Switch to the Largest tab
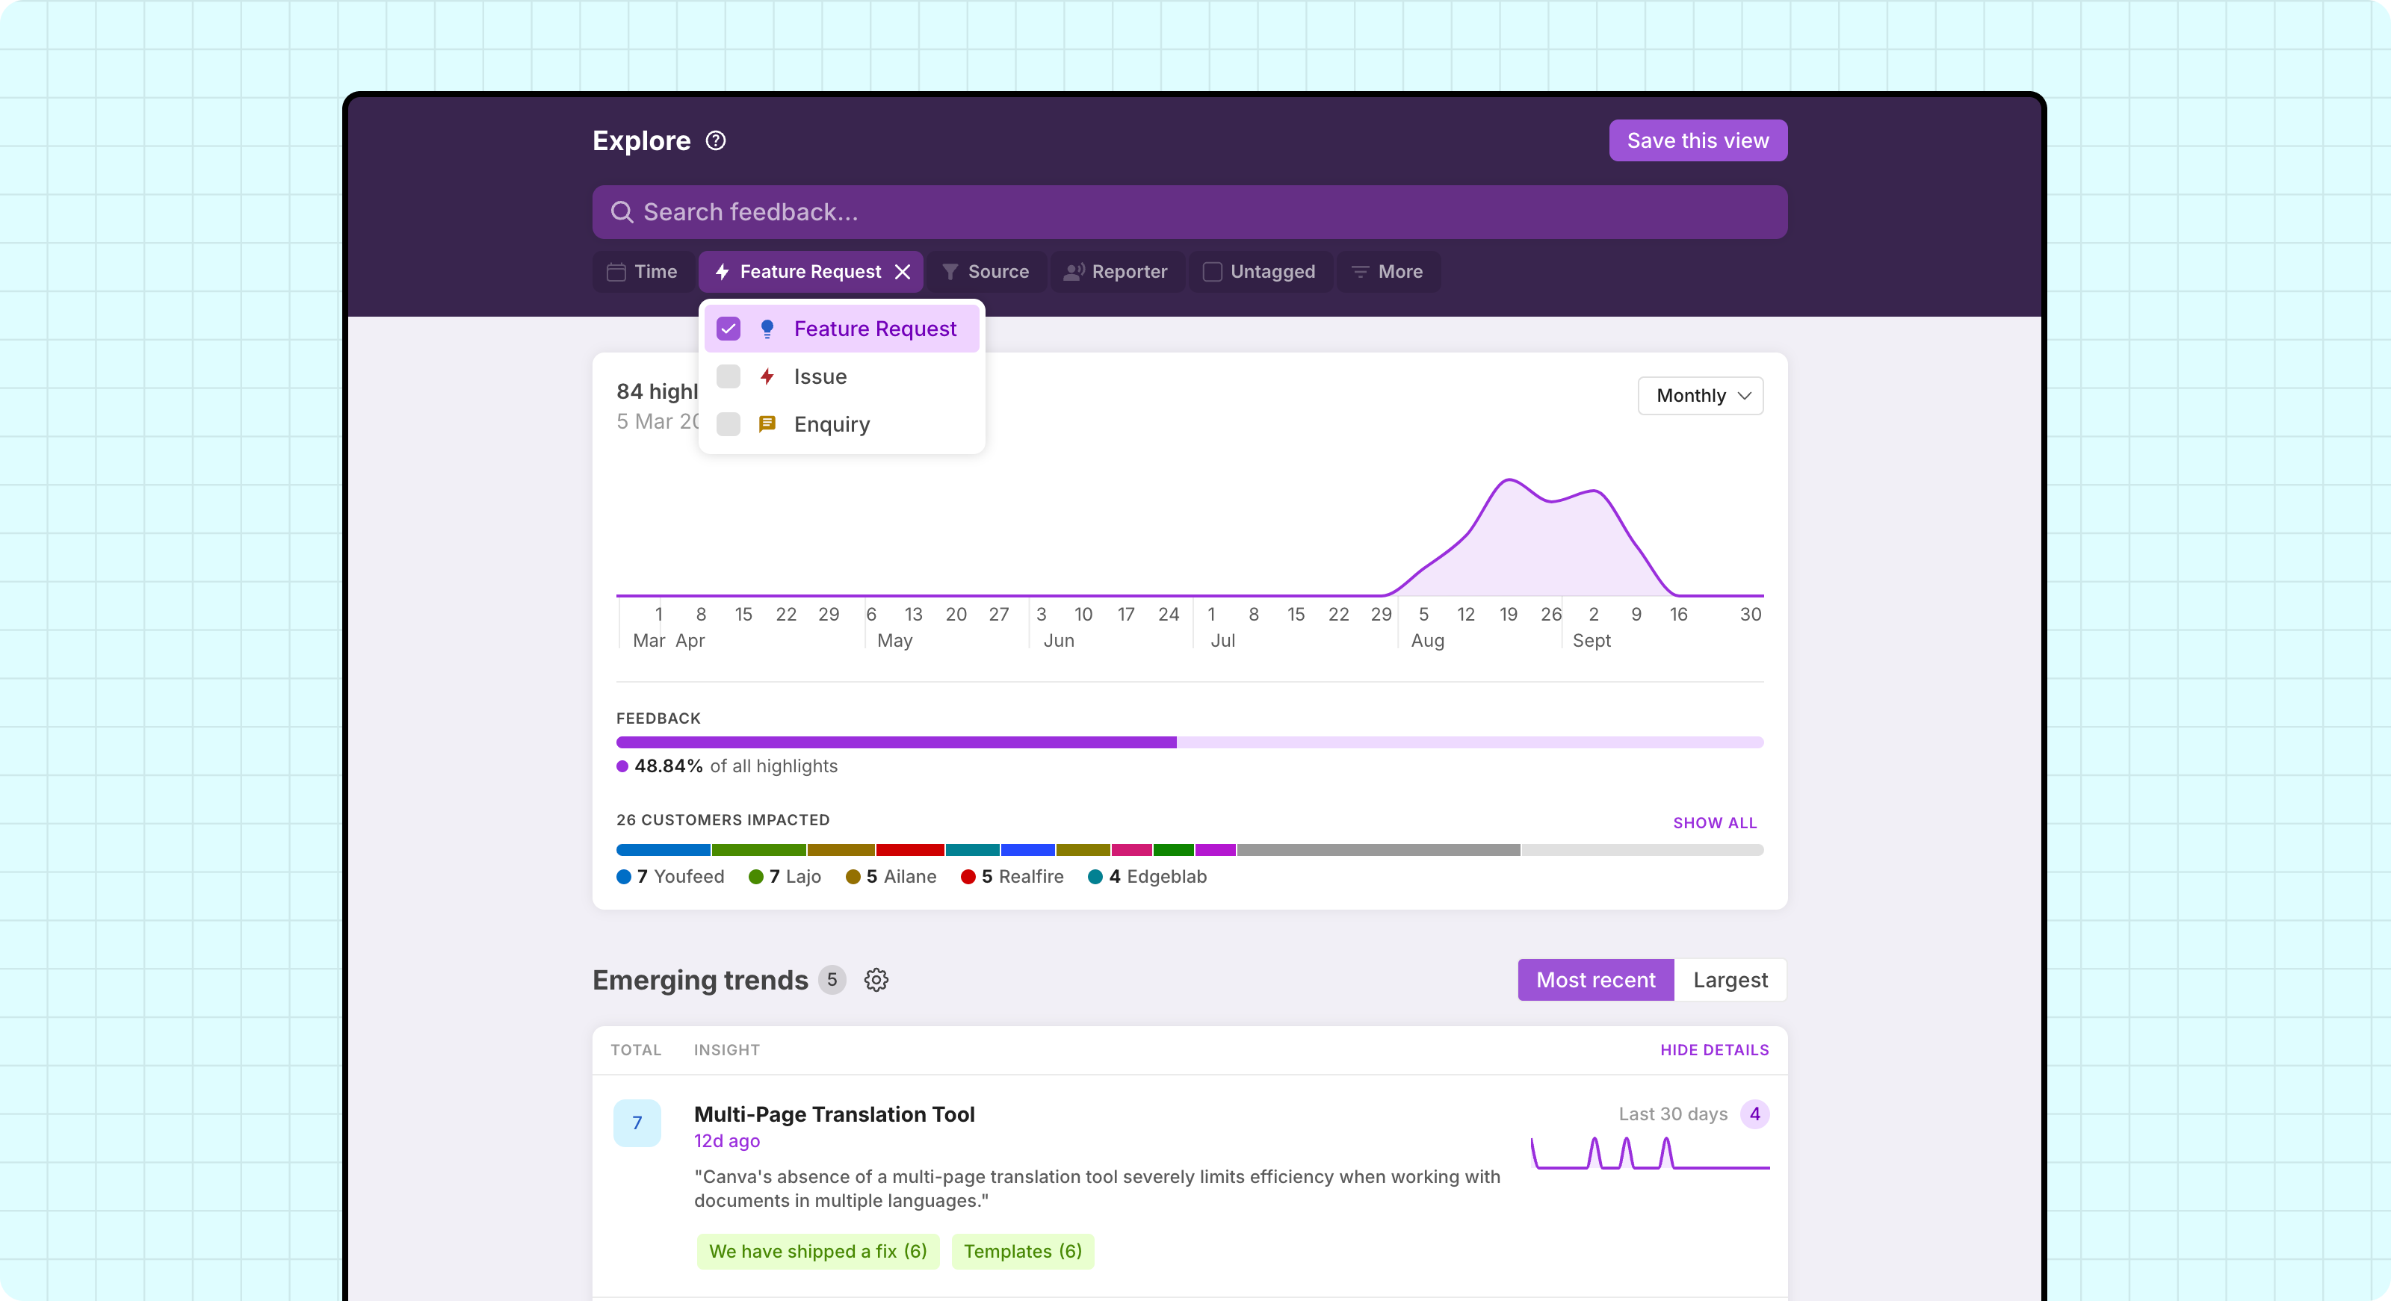 pyautogui.click(x=1730, y=980)
